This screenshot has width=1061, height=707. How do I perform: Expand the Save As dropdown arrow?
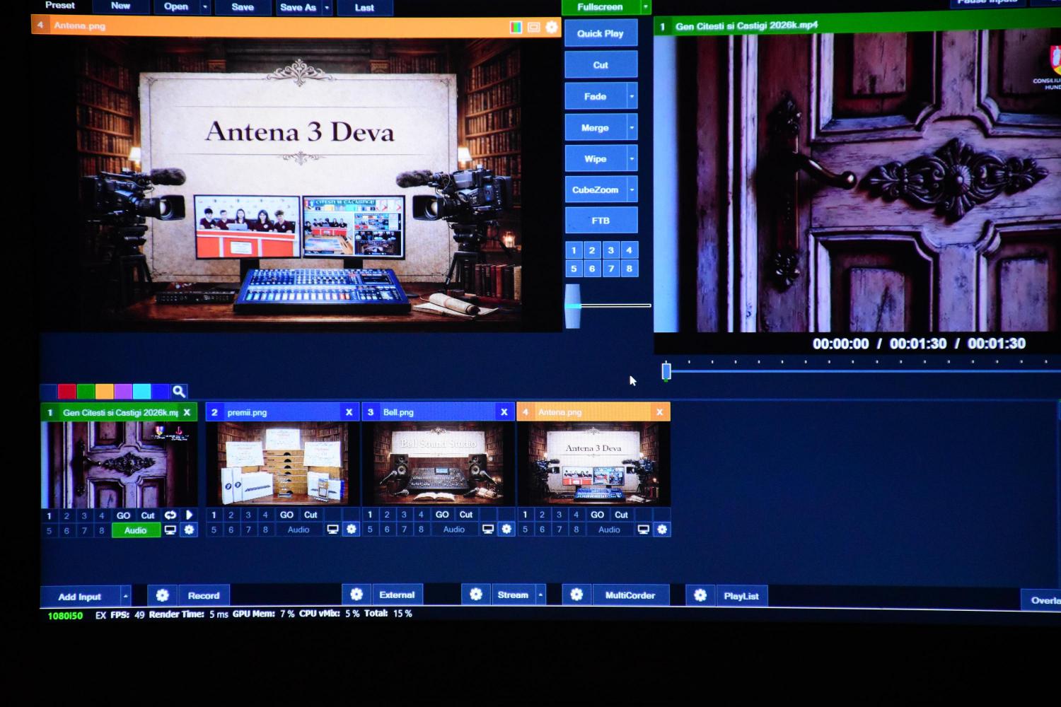pos(327,8)
